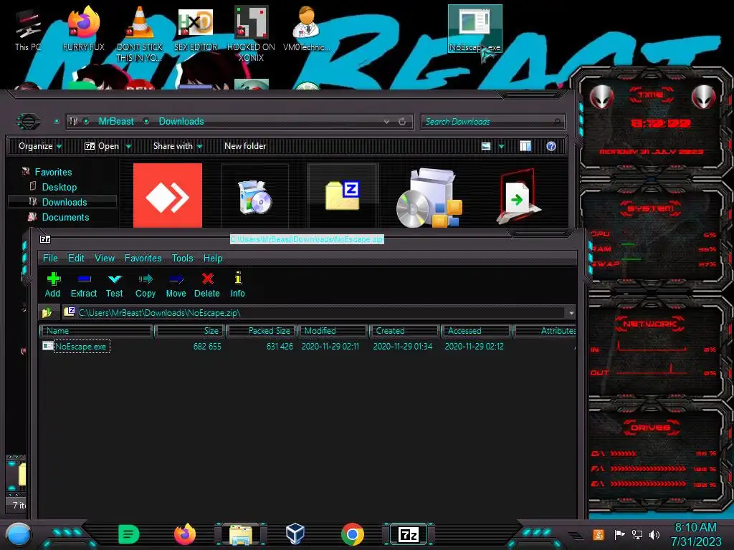Click modified date 2020-11-29 02:11
The image size is (734, 550).
(x=330, y=347)
